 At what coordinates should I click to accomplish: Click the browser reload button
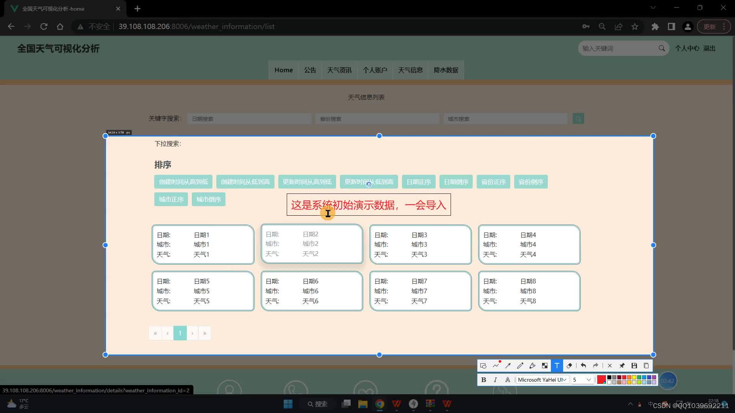[x=44, y=26]
